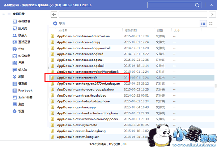
Task: Click folder icon of com.tuniu.app row
Action: (52, 107)
